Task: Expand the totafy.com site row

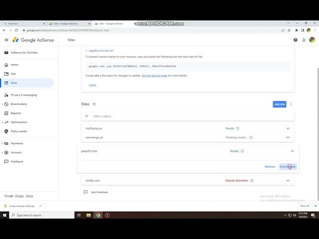Action: click(x=288, y=180)
